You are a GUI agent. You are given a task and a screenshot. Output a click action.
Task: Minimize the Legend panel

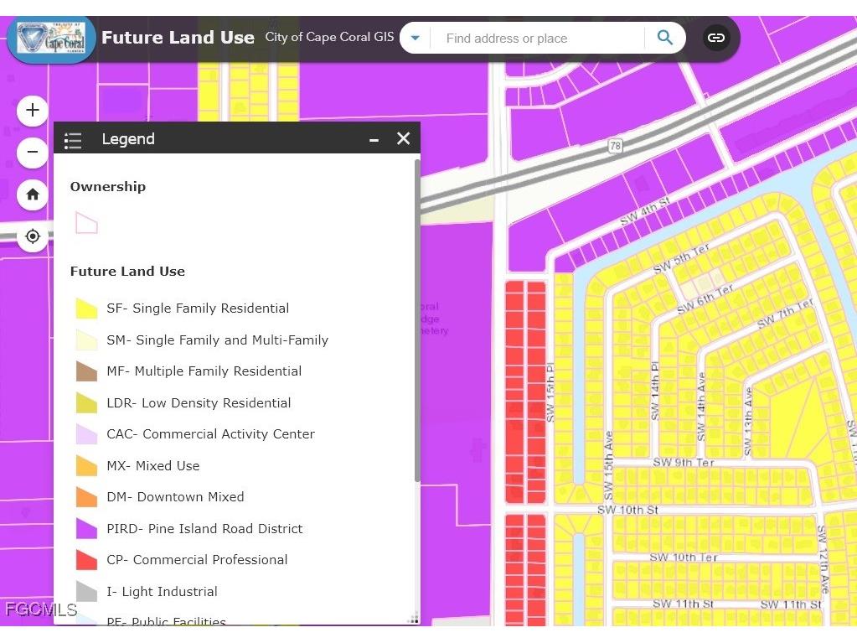[374, 139]
